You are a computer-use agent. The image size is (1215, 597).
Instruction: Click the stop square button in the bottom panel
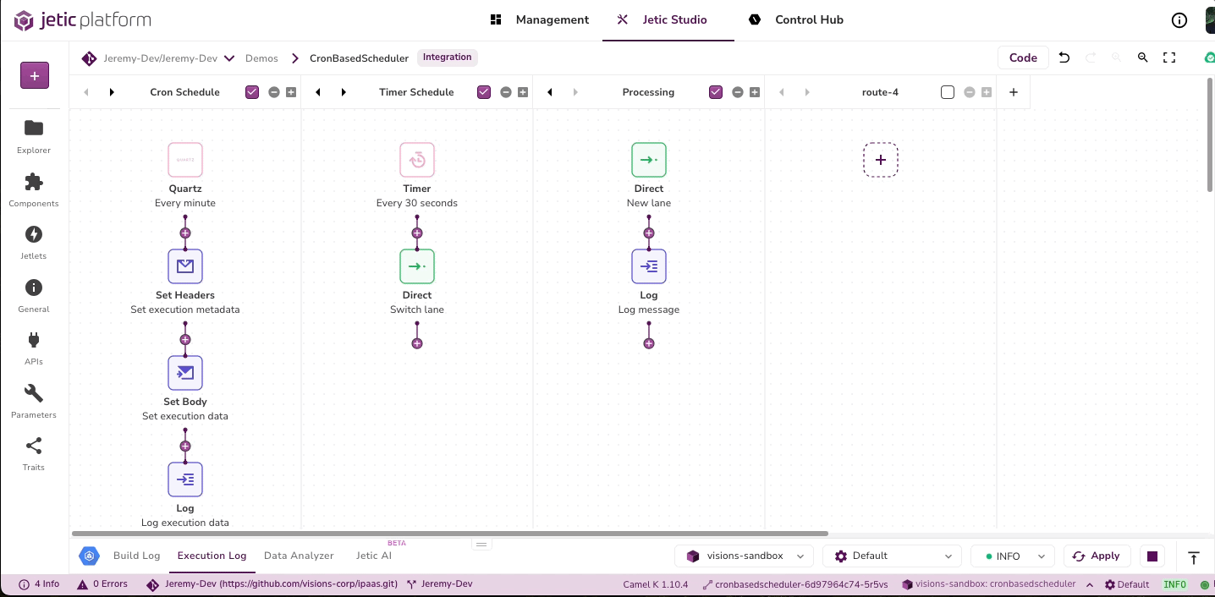[x=1152, y=556]
